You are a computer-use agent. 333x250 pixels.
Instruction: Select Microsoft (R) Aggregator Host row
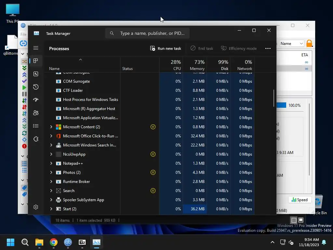(x=149, y=109)
